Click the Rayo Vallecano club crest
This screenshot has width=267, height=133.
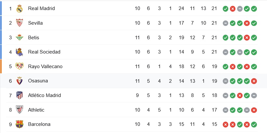point(20,66)
